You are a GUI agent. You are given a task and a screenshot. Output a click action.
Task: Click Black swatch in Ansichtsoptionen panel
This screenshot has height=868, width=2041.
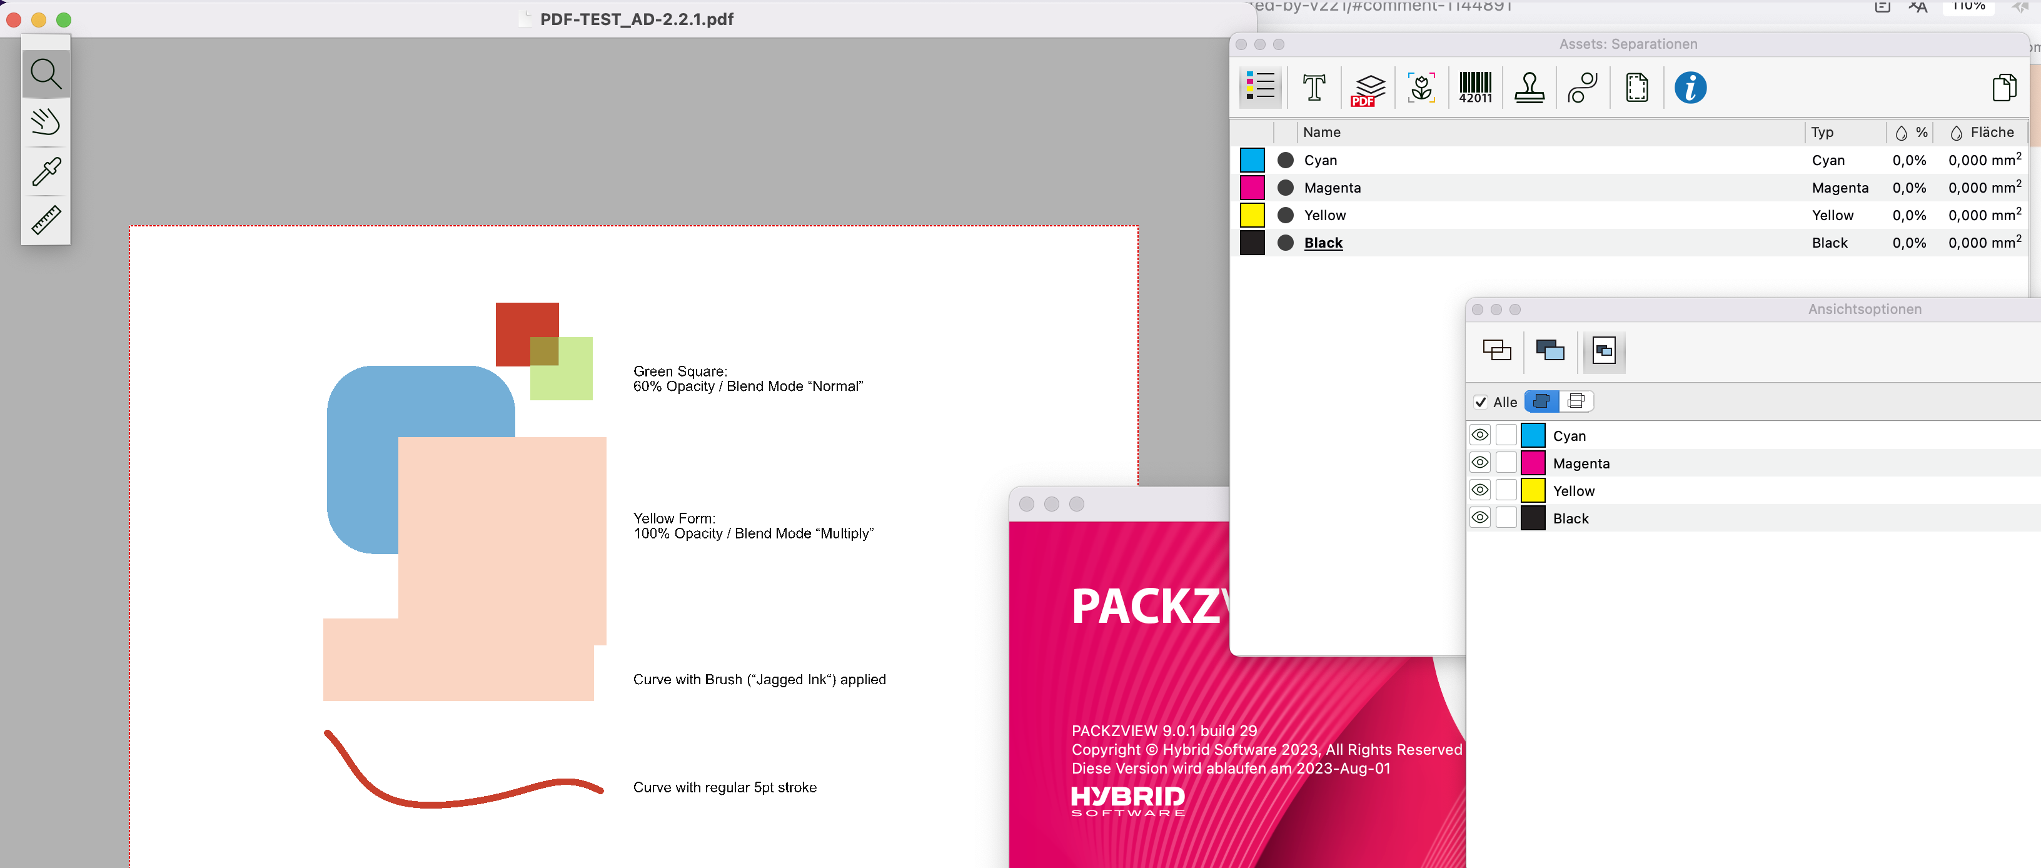pyautogui.click(x=1533, y=518)
